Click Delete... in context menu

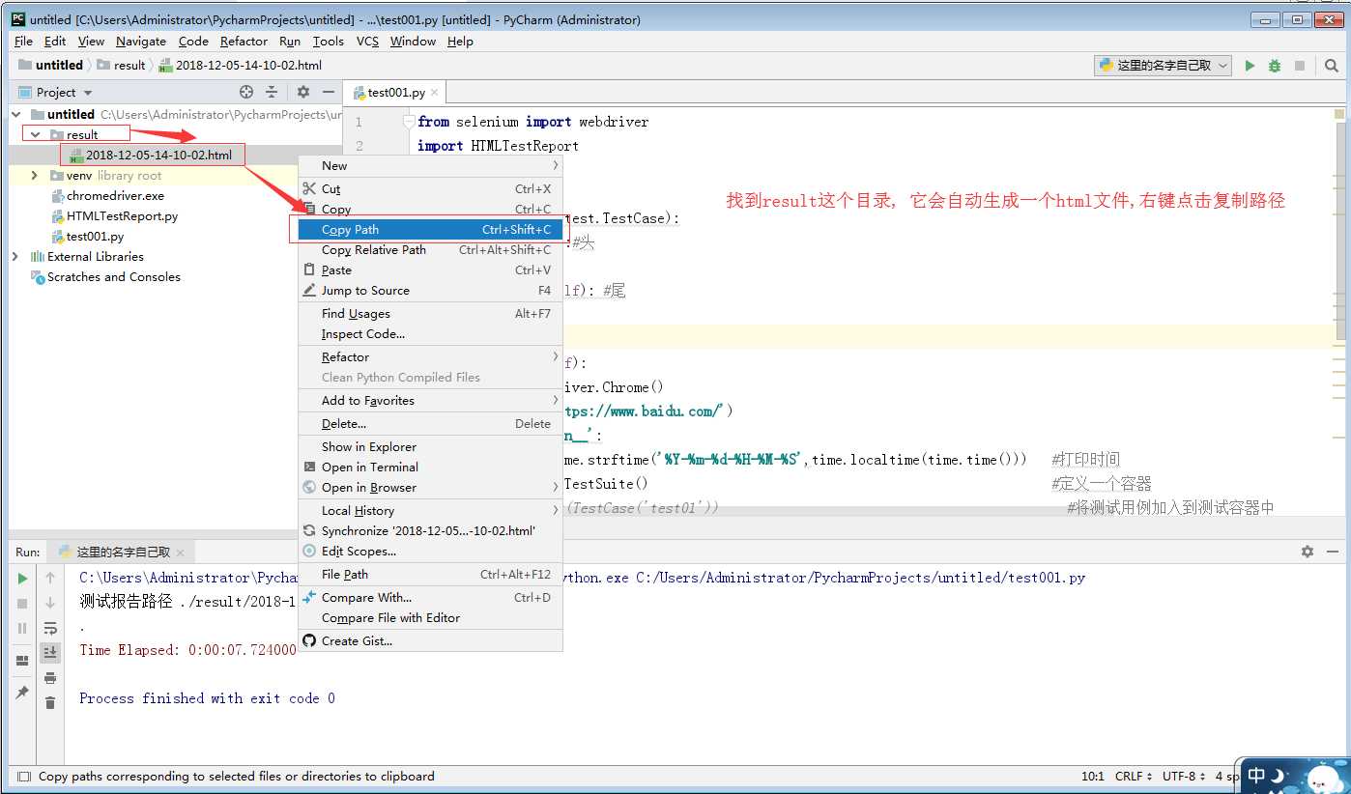tap(431, 424)
